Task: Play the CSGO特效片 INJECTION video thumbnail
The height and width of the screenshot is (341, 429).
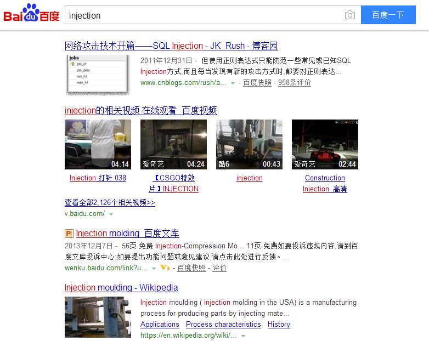Action: click(x=173, y=144)
